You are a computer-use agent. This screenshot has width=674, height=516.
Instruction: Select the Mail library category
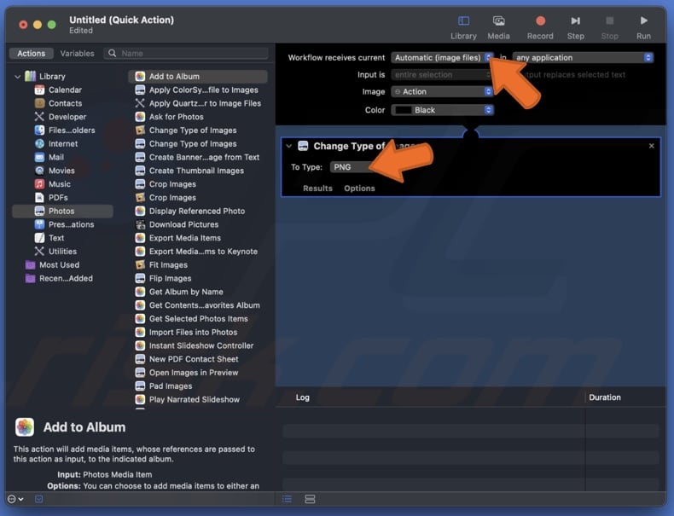point(55,157)
